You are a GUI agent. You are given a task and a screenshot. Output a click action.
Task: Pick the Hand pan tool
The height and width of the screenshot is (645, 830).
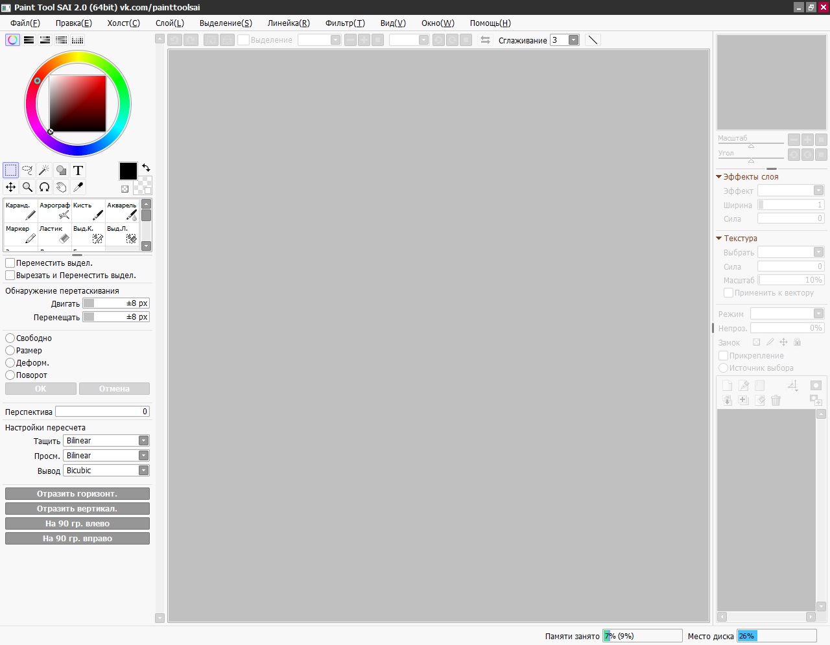point(61,187)
